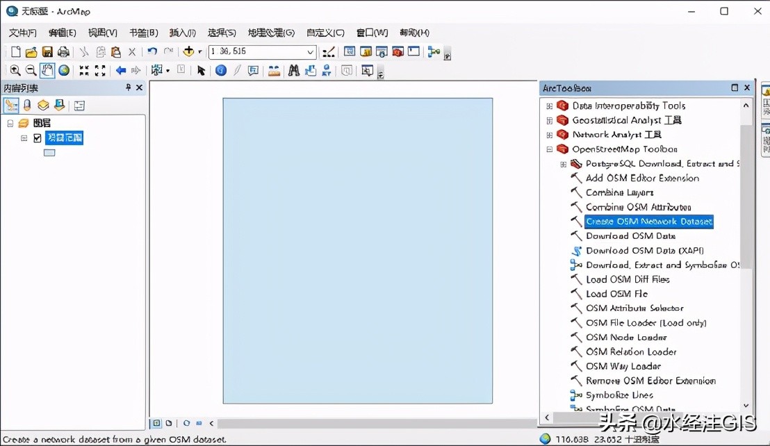Collapse OpenStreetMap Toolbox

click(x=550, y=149)
